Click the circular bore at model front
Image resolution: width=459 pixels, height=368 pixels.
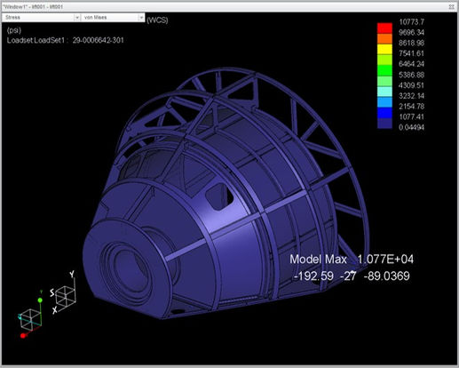pyautogui.click(x=131, y=270)
